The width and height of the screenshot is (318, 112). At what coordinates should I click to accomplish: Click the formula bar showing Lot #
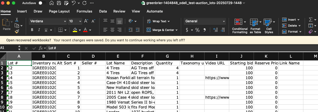[x=182, y=48]
